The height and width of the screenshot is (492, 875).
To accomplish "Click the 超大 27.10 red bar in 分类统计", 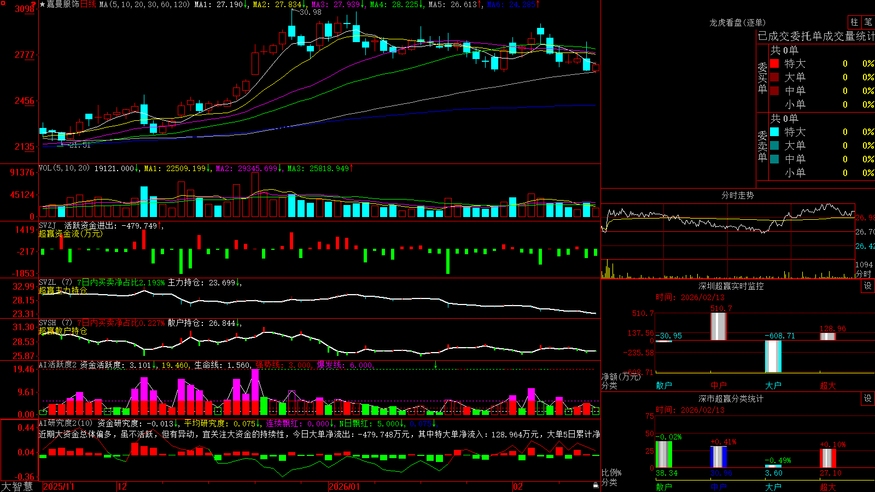I will (x=828, y=458).
